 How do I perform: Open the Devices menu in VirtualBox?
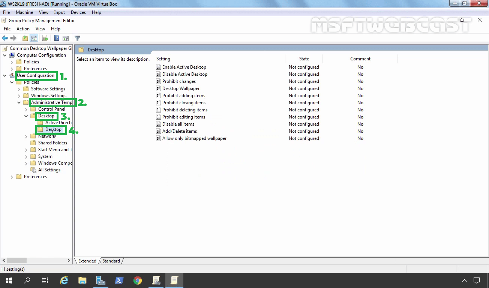click(78, 12)
